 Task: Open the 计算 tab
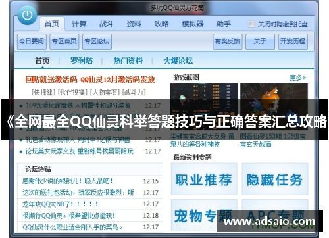pyautogui.click(x=79, y=24)
